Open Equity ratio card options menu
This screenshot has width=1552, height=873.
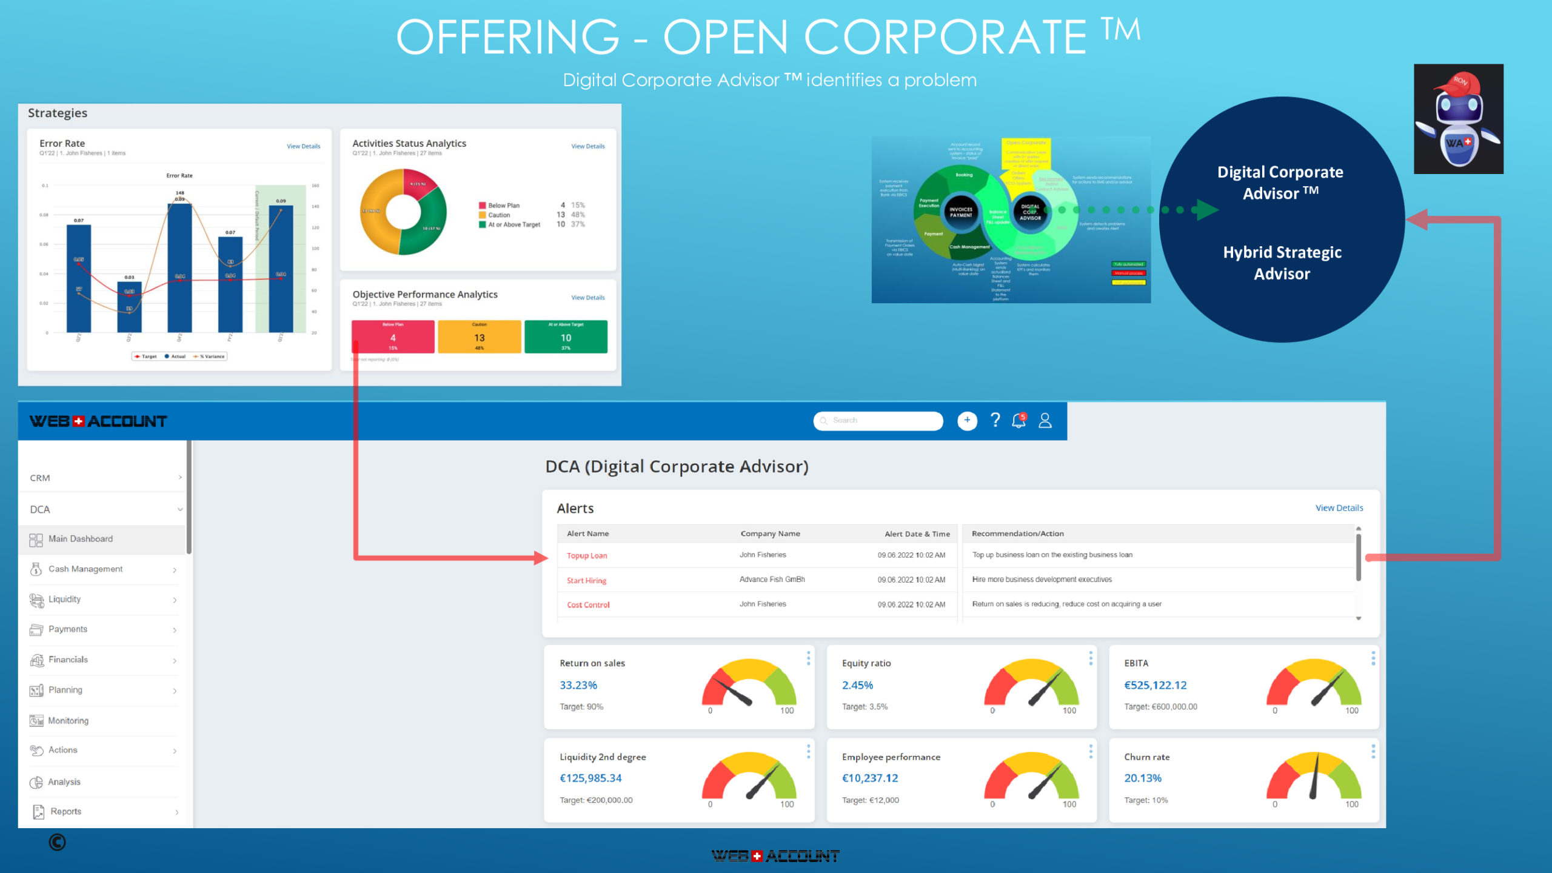click(x=1091, y=658)
